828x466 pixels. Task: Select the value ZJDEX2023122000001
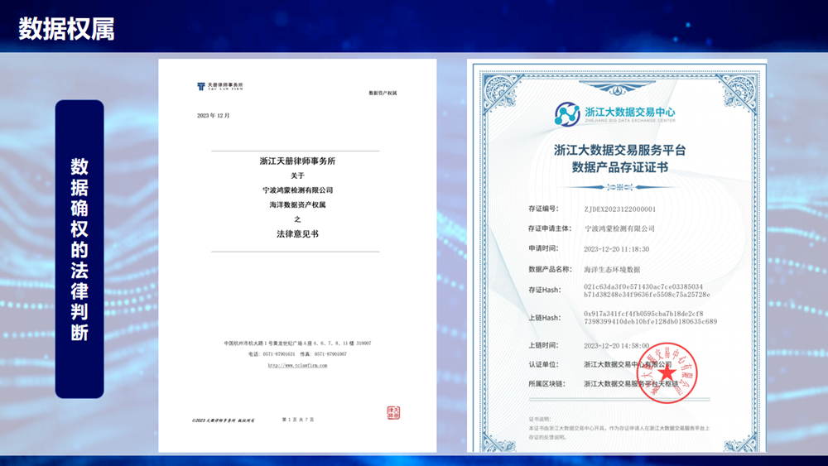point(620,209)
